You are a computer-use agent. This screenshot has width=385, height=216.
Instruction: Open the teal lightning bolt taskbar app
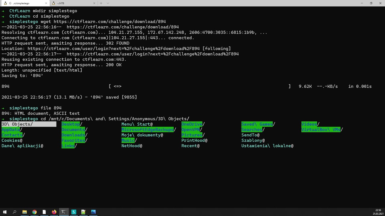point(74,212)
